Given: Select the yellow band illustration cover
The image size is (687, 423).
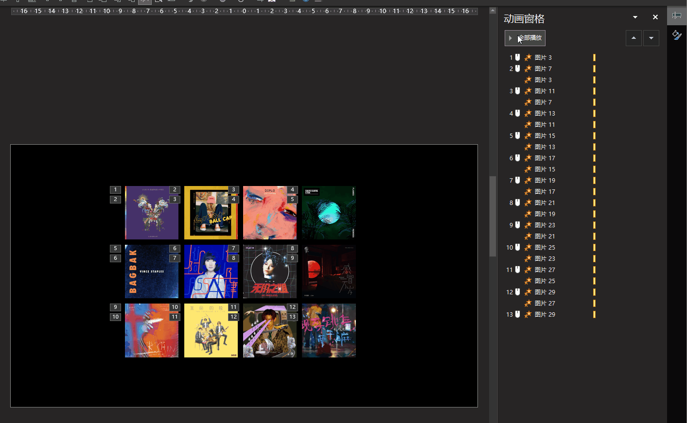Looking at the screenshot, I should tap(211, 330).
